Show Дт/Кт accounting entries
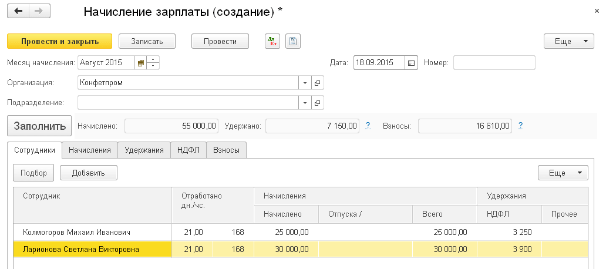Viewport: 606px width, 269px height. [272, 41]
